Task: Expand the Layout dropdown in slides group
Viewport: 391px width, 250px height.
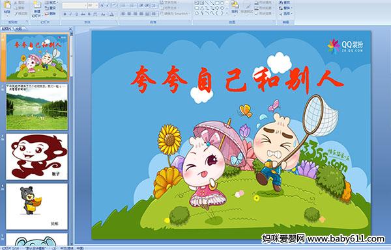Action: 52,3
